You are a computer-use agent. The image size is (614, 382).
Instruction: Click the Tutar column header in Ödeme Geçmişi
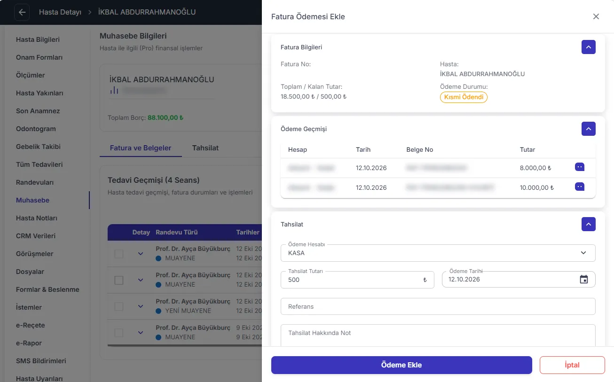tap(527, 149)
